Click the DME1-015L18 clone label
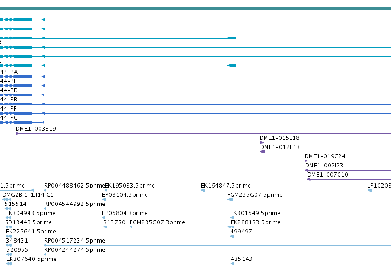This screenshot has height=266, width=391. point(279,138)
